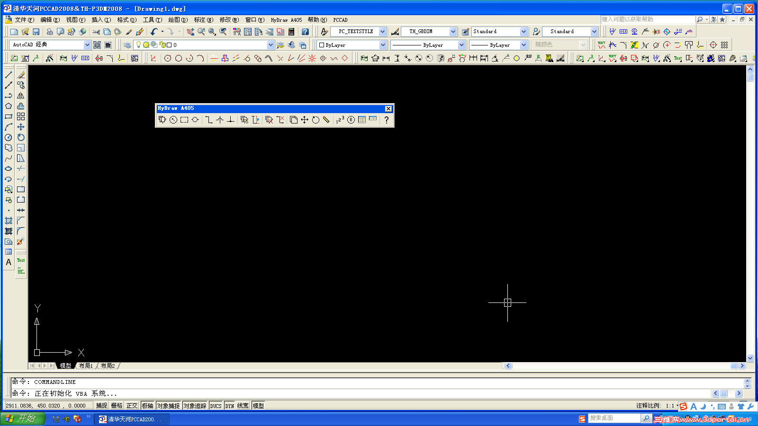Open the 编辑(E) menu
This screenshot has height=426, width=758.
50,20
